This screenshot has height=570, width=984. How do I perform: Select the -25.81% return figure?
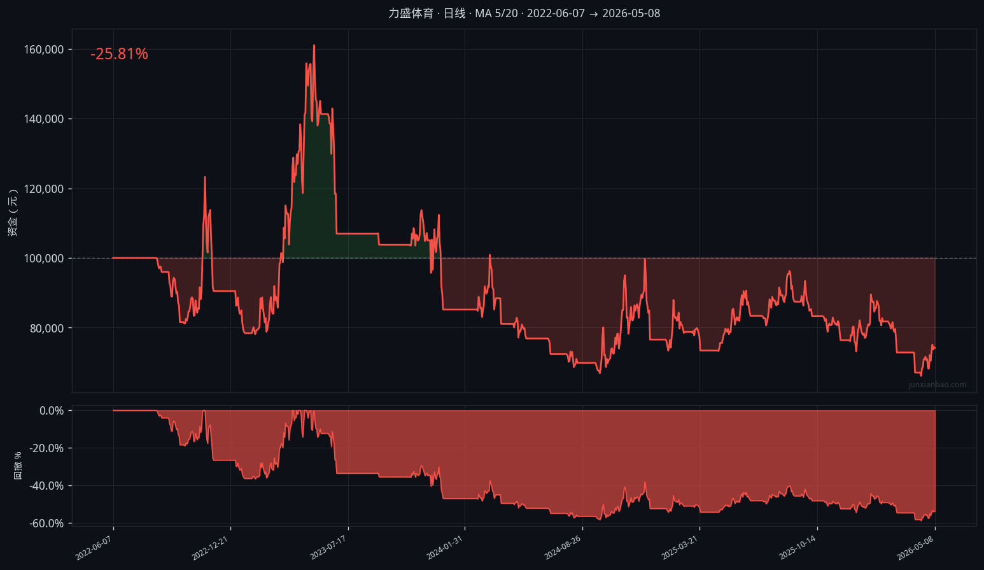point(119,54)
